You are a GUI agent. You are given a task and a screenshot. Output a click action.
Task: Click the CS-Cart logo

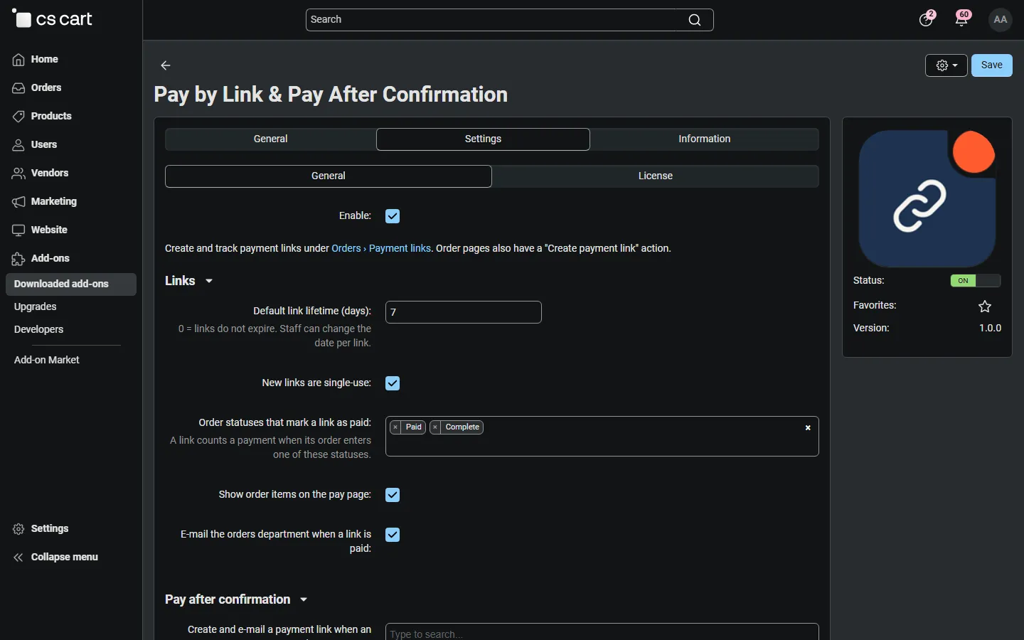click(53, 19)
